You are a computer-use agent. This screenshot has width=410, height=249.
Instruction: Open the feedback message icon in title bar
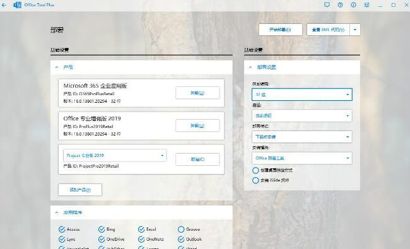(x=327, y=4)
